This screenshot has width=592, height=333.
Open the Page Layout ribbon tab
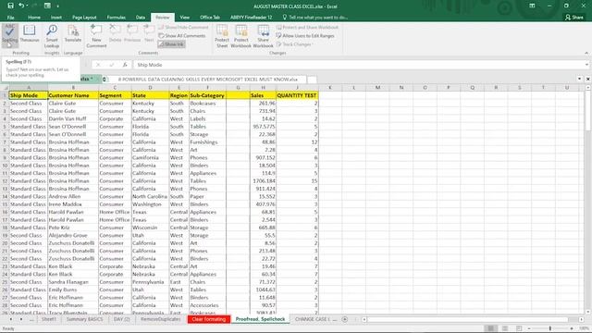pos(84,18)
